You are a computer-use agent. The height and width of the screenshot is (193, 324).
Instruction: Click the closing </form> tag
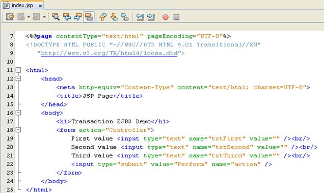[x=69, y=173]
